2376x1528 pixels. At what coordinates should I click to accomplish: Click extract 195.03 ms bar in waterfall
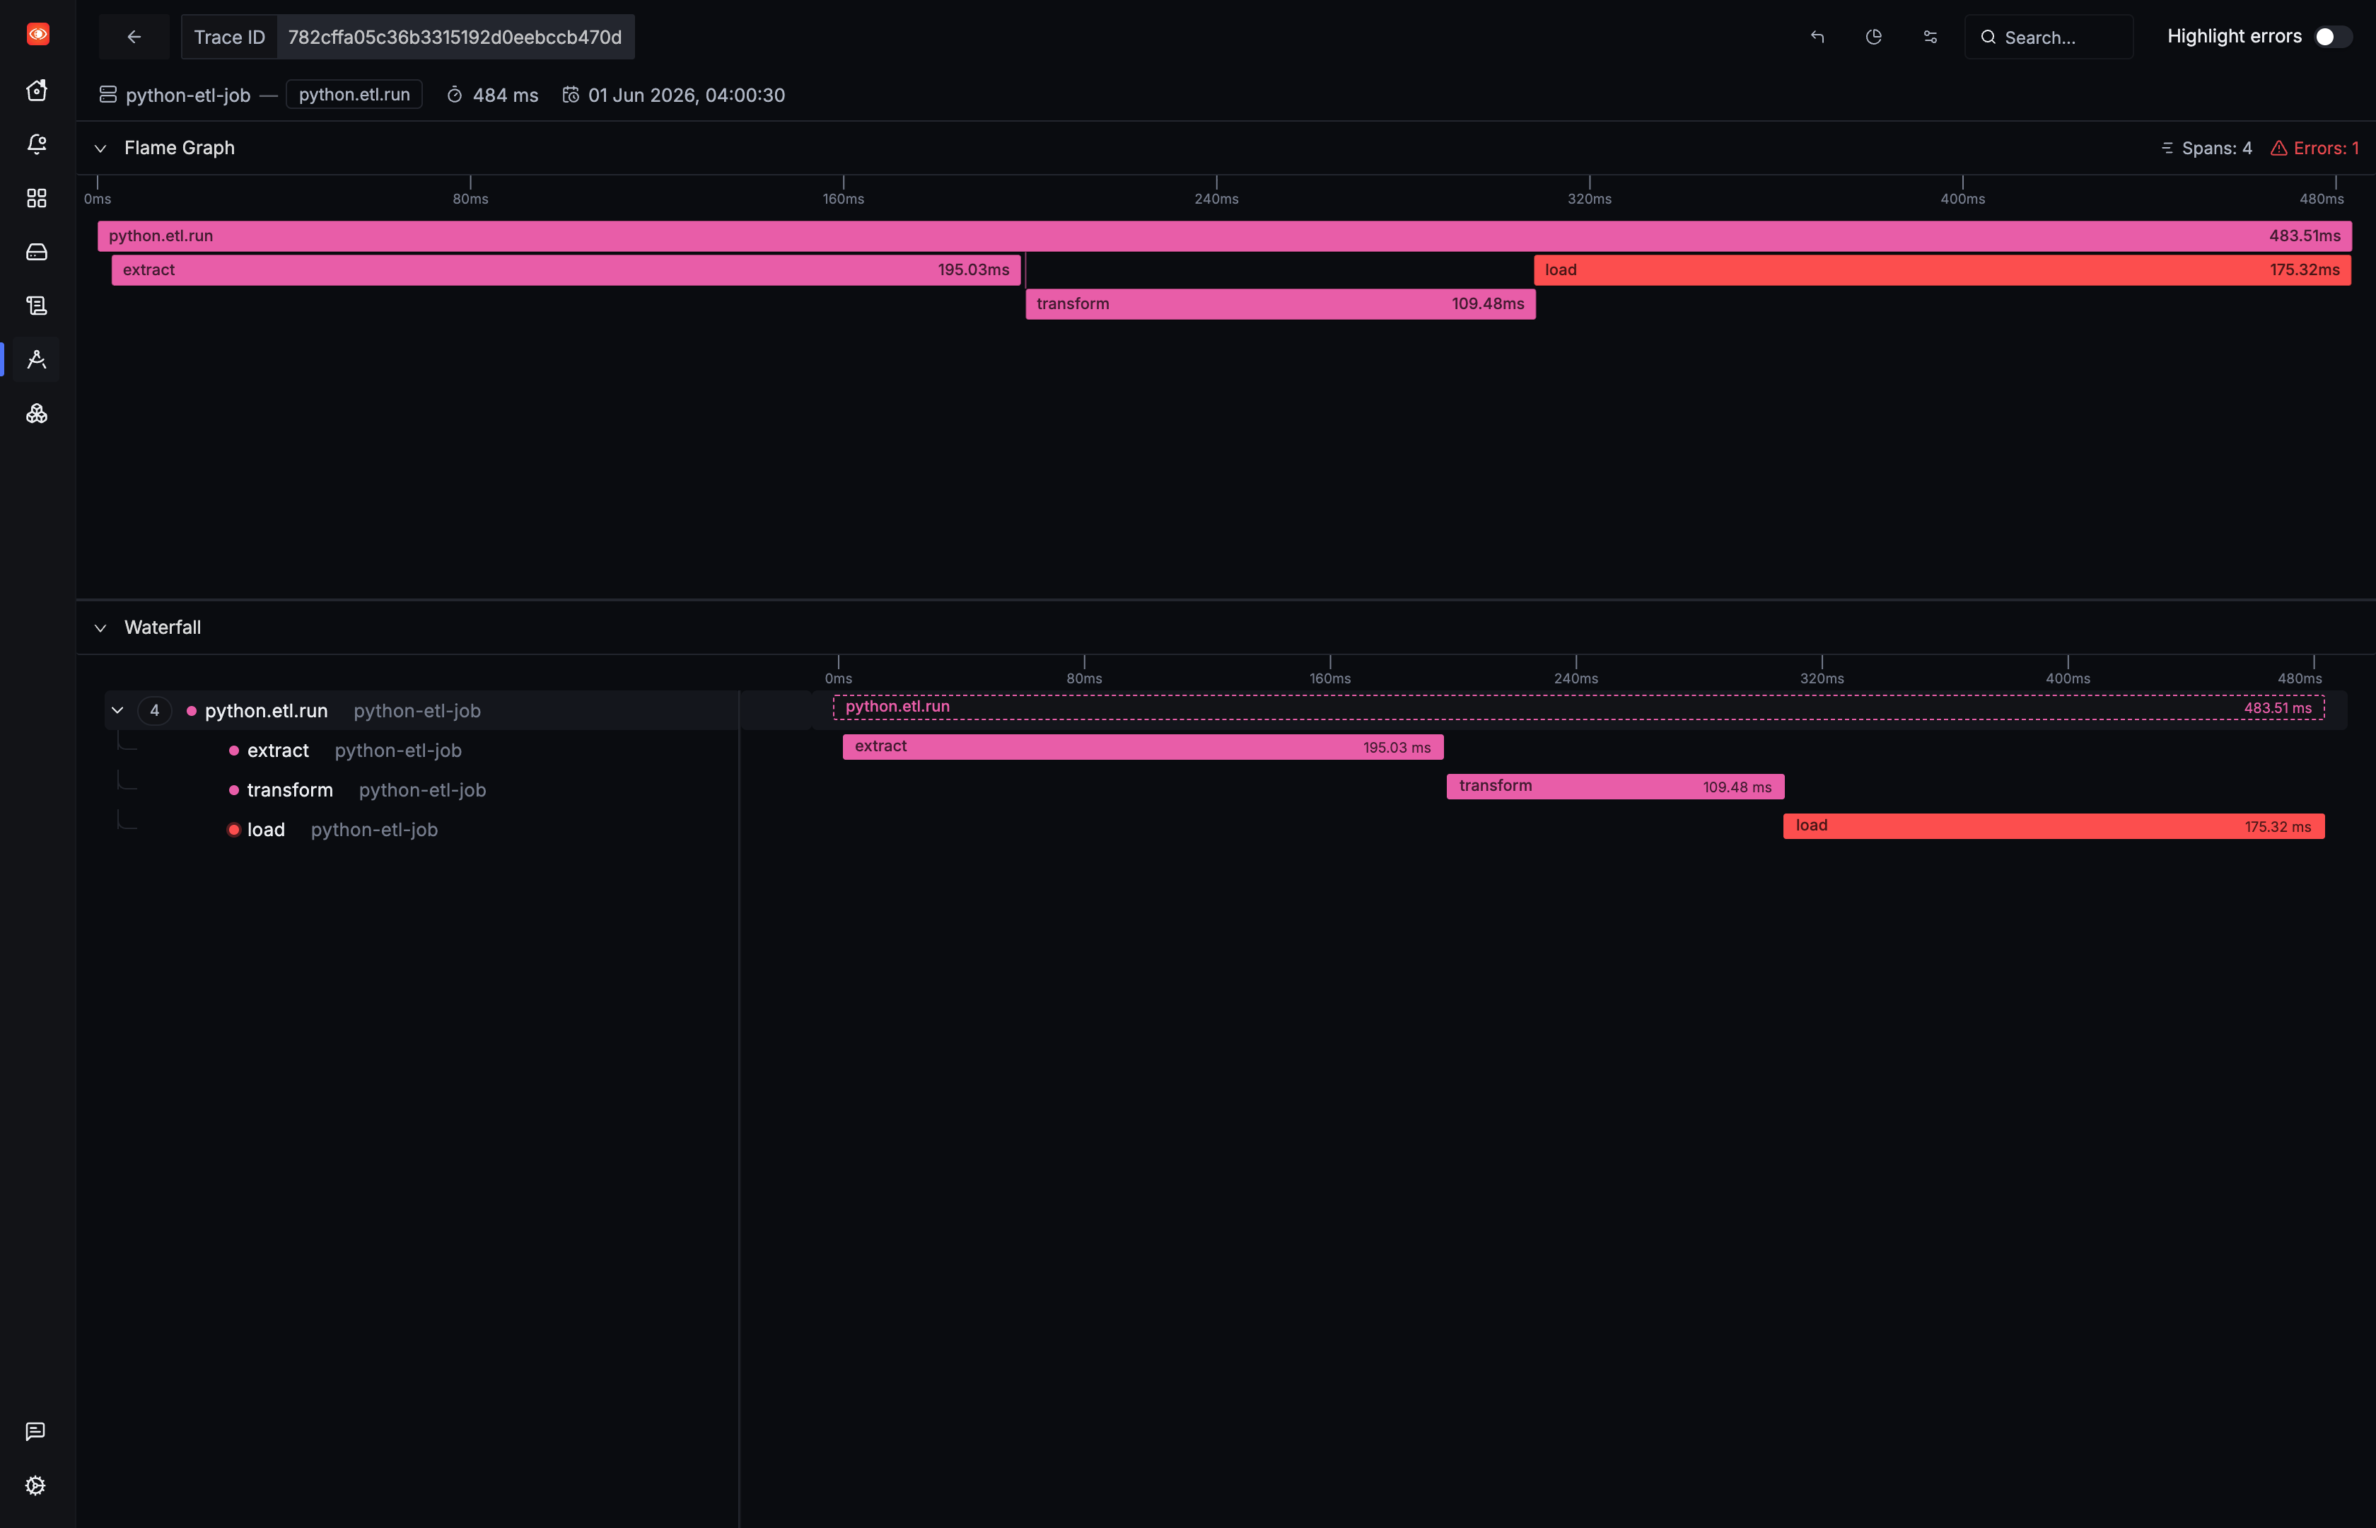point(1143,747)
